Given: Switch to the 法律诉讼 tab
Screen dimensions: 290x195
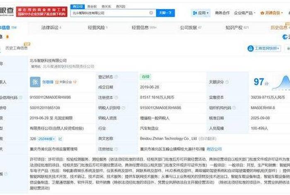Looking at the screenshot, I should pyautogui.click(x=51, y=28).
